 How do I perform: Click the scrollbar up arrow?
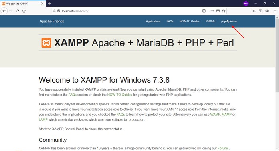point(277,17)
